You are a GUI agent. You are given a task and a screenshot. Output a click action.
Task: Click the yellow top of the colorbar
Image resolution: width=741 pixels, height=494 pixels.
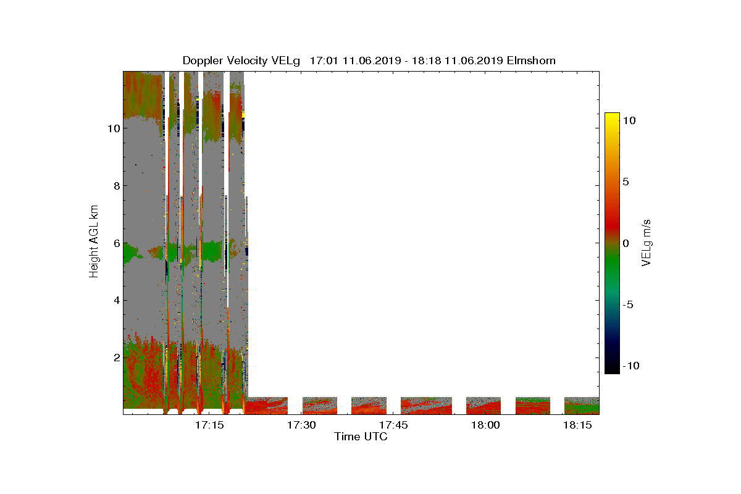[x=612, y=117]
